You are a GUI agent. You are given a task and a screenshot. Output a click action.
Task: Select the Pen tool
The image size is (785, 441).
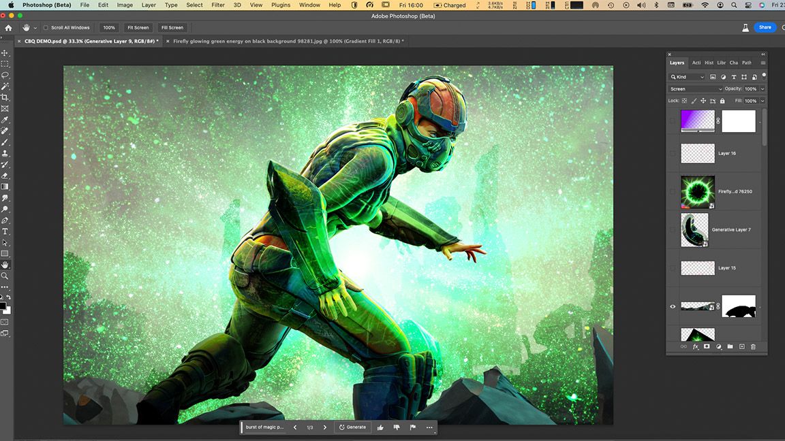5,220
